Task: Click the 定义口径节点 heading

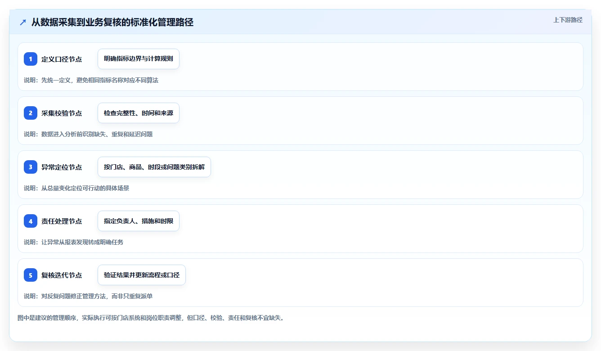Action: tap(62, 59)
